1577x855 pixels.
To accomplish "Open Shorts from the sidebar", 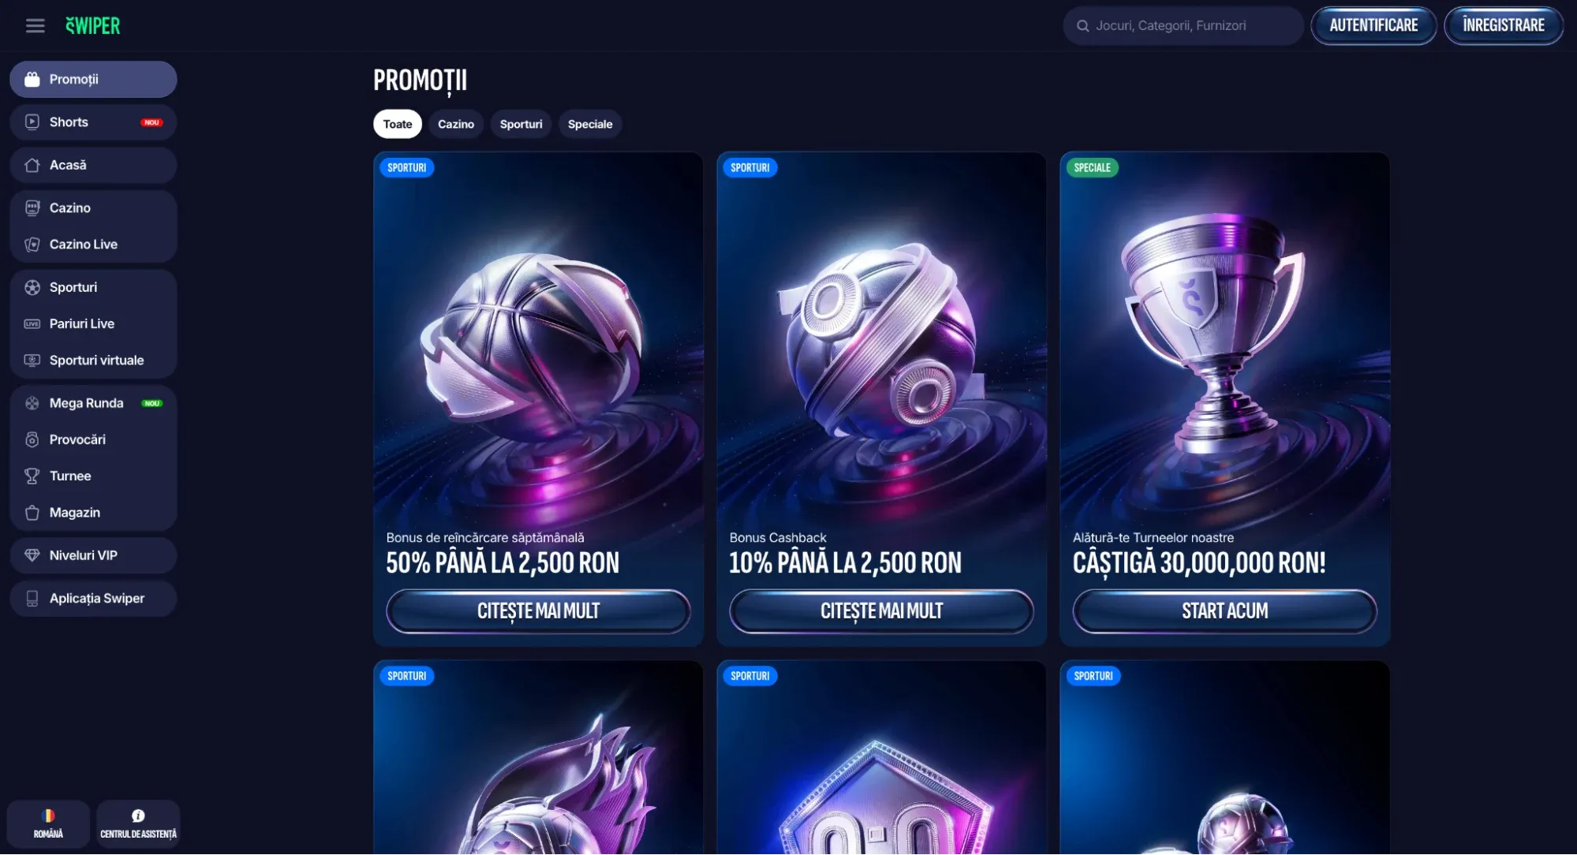I will [x=93, y=122].
